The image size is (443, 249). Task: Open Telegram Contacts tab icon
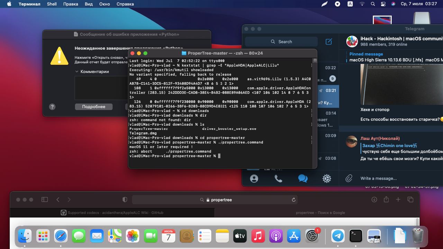point(254,178)
